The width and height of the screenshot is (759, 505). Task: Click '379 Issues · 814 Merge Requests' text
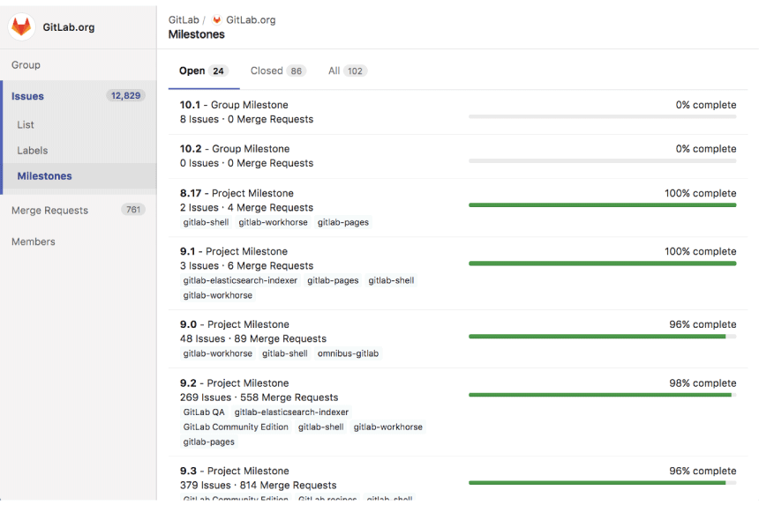pyautogui.click(x=259, y=486)
